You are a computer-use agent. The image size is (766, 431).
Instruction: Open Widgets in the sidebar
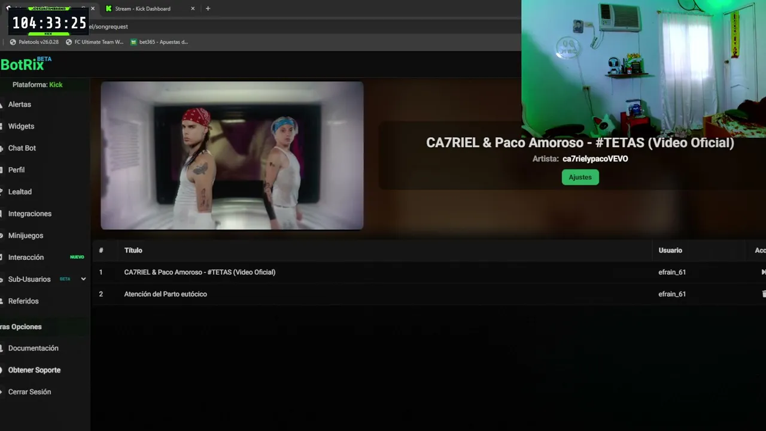click(21, 126)
